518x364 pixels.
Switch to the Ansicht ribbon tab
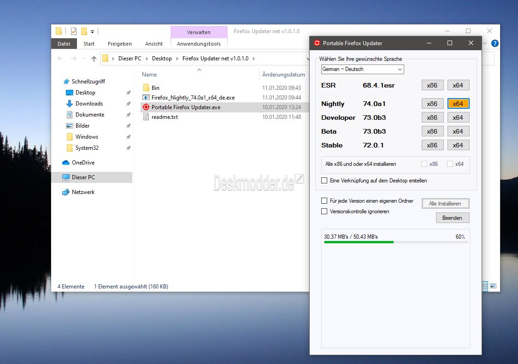(x=154, y=44)
